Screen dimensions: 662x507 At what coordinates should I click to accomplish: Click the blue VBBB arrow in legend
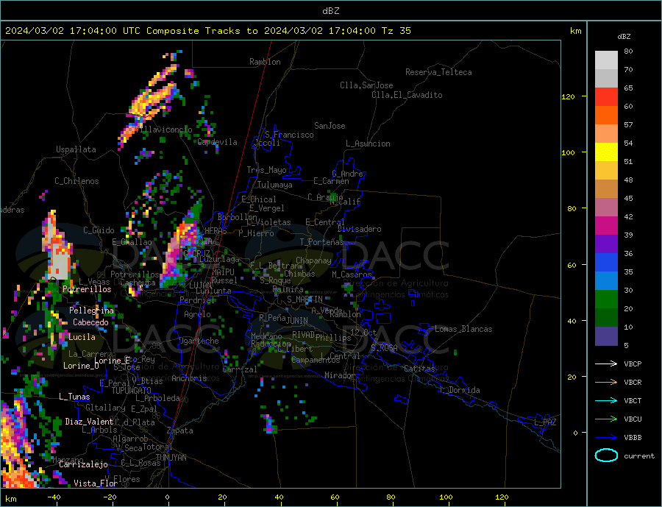click(606, 437)
